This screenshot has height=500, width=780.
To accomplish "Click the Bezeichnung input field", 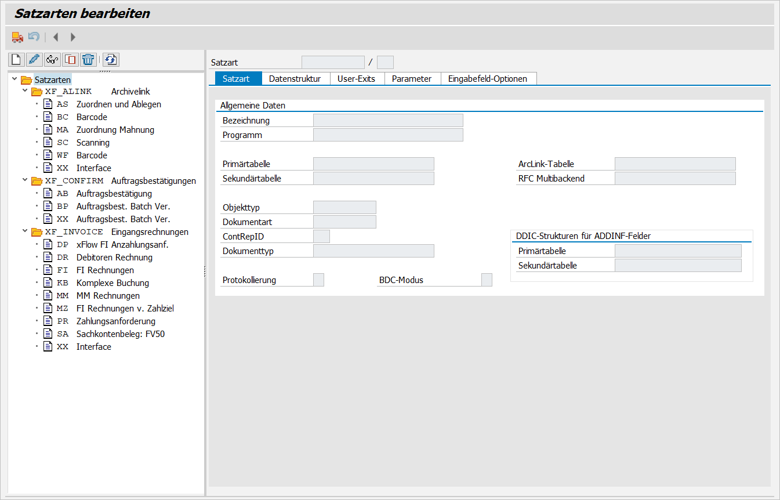I will (x=387, y=121).
